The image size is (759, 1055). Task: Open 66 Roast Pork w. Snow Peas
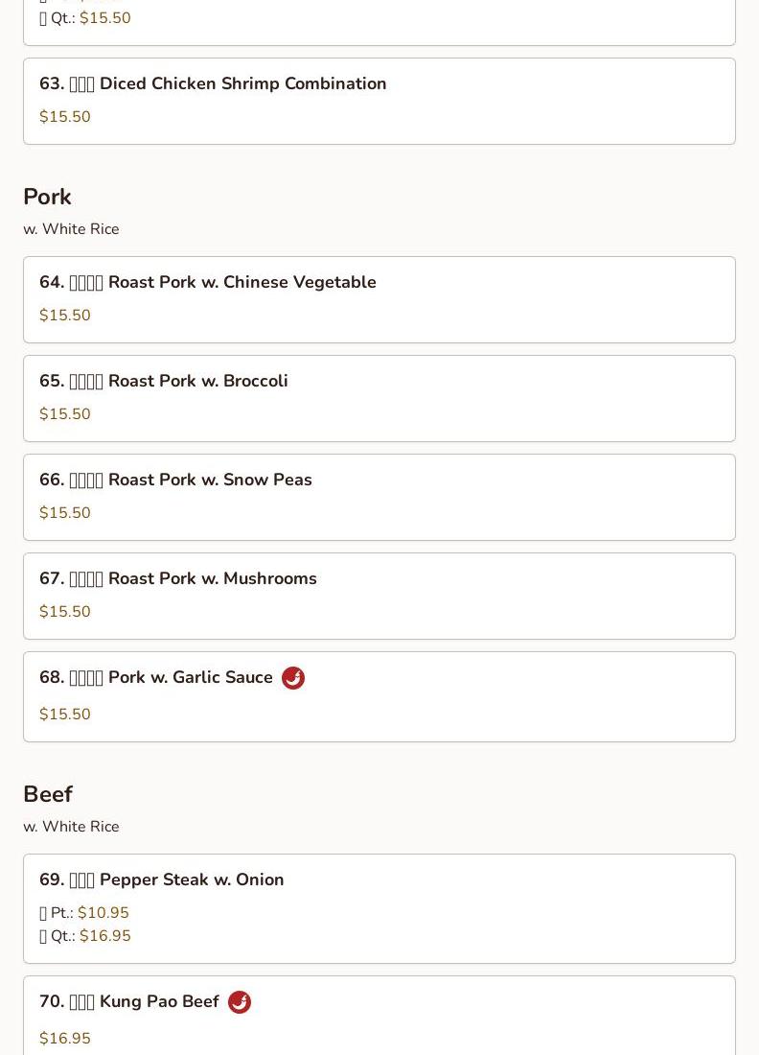pos(379,497)
